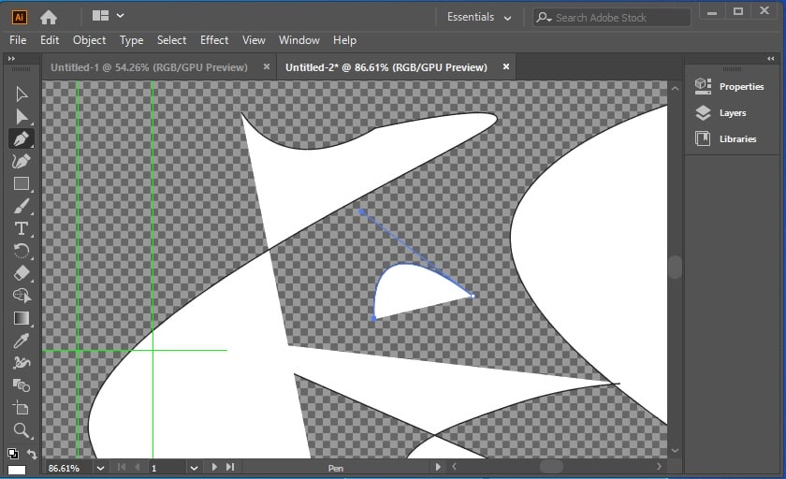786x479 pixels.
Task: Select the Eyedropper tool
Action: coord(21,341)
